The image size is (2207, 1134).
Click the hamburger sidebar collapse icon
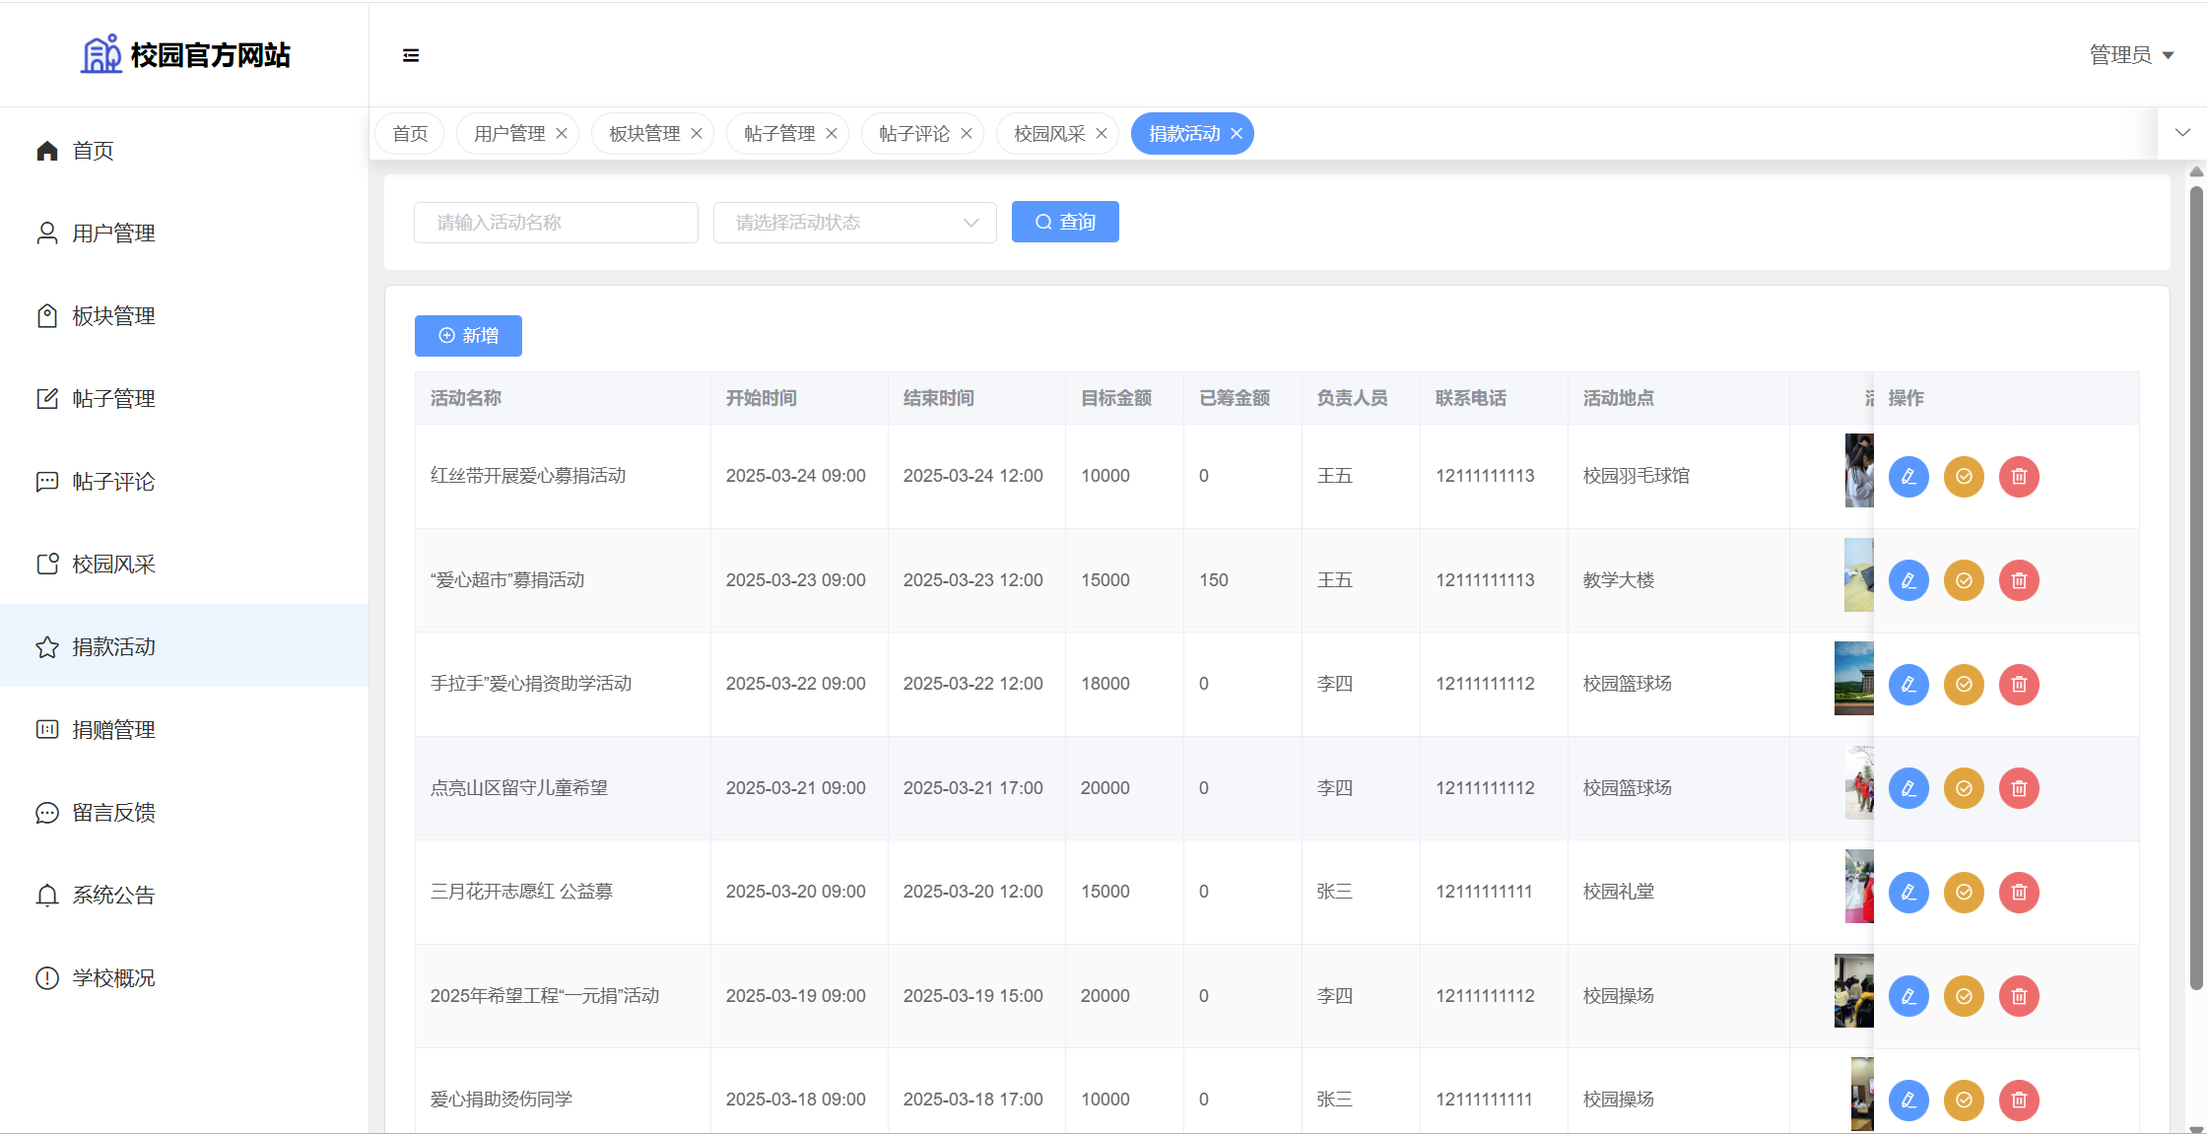pos(411,55)
